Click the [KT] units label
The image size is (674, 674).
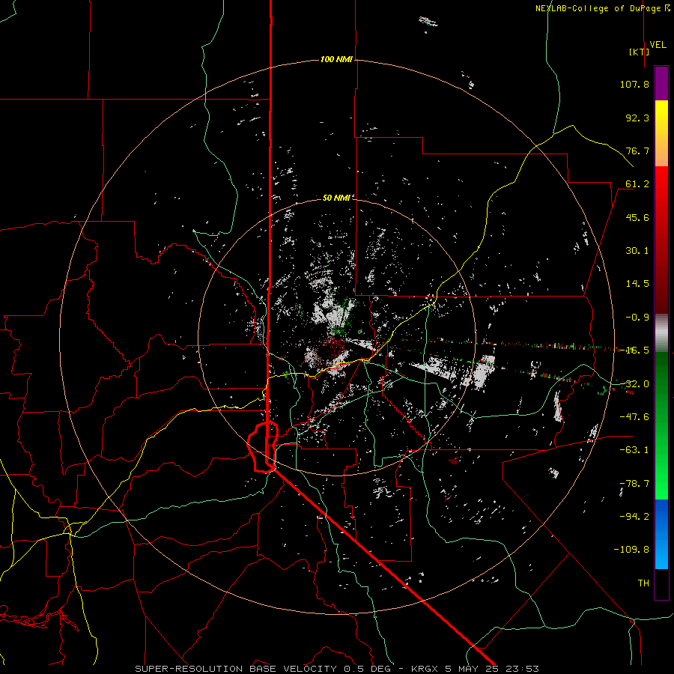click(x=640, y=52)
